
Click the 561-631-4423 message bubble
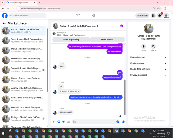66,112
